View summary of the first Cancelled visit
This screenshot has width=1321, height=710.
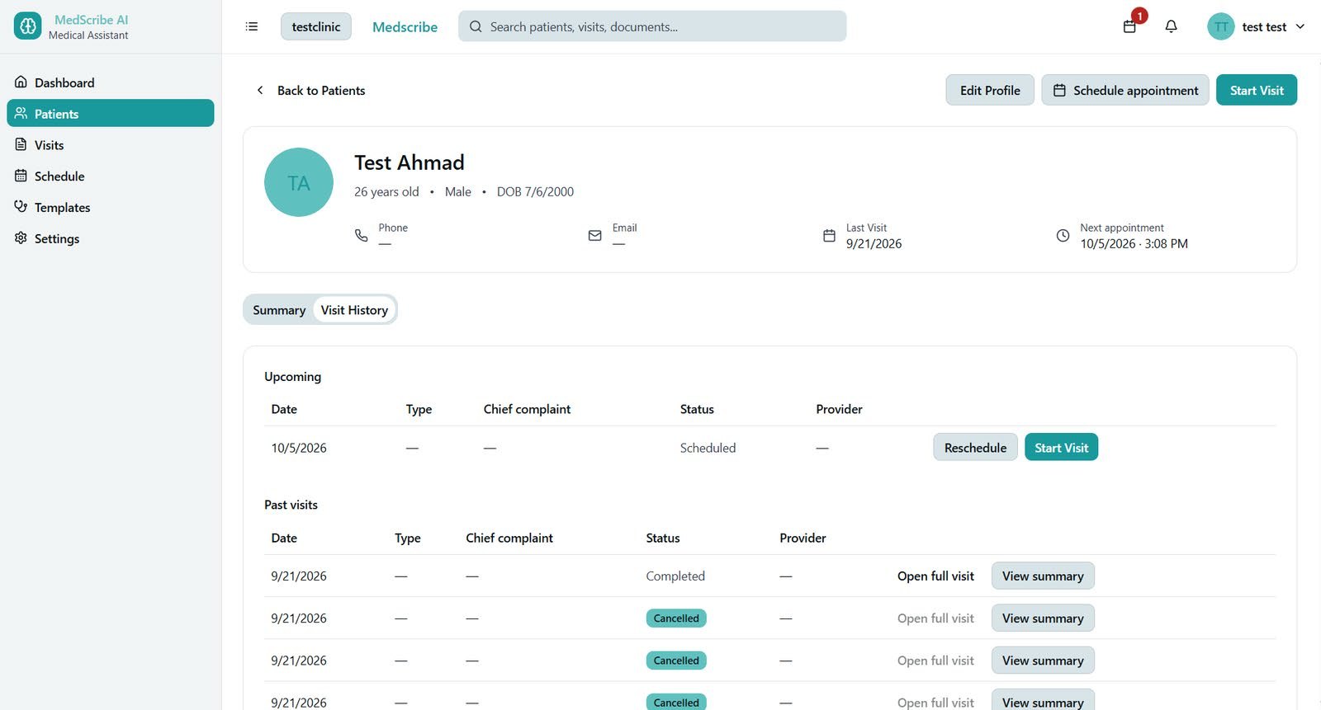click(x=1043, y=618)
